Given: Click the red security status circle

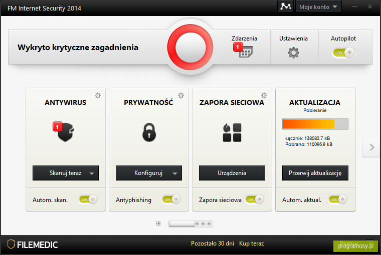Looking at the screenshot, I should [190, 47].
